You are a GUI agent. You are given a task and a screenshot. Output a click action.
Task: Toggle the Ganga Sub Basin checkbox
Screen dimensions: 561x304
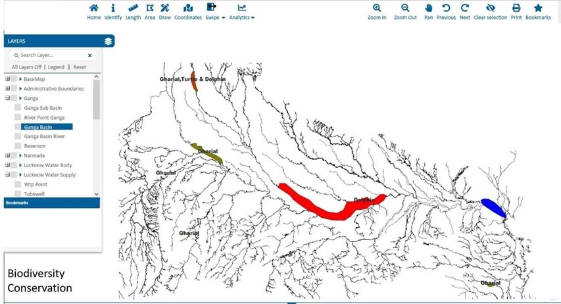click(18, 108)
